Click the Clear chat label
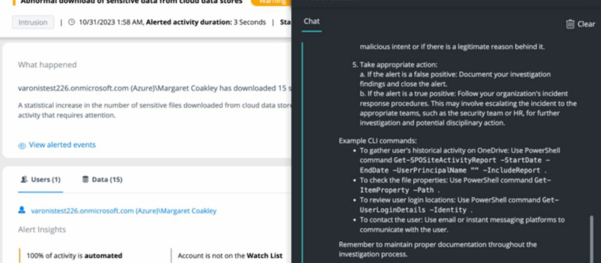Screen dimensions: 601x263 tap(586, 24)
